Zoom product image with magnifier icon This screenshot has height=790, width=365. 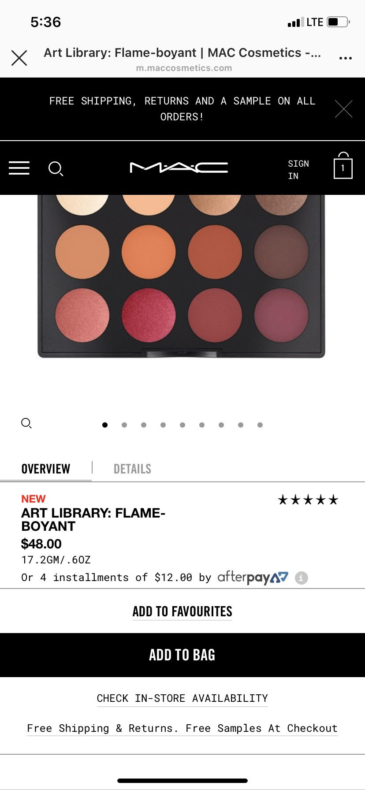click(26, 424)
